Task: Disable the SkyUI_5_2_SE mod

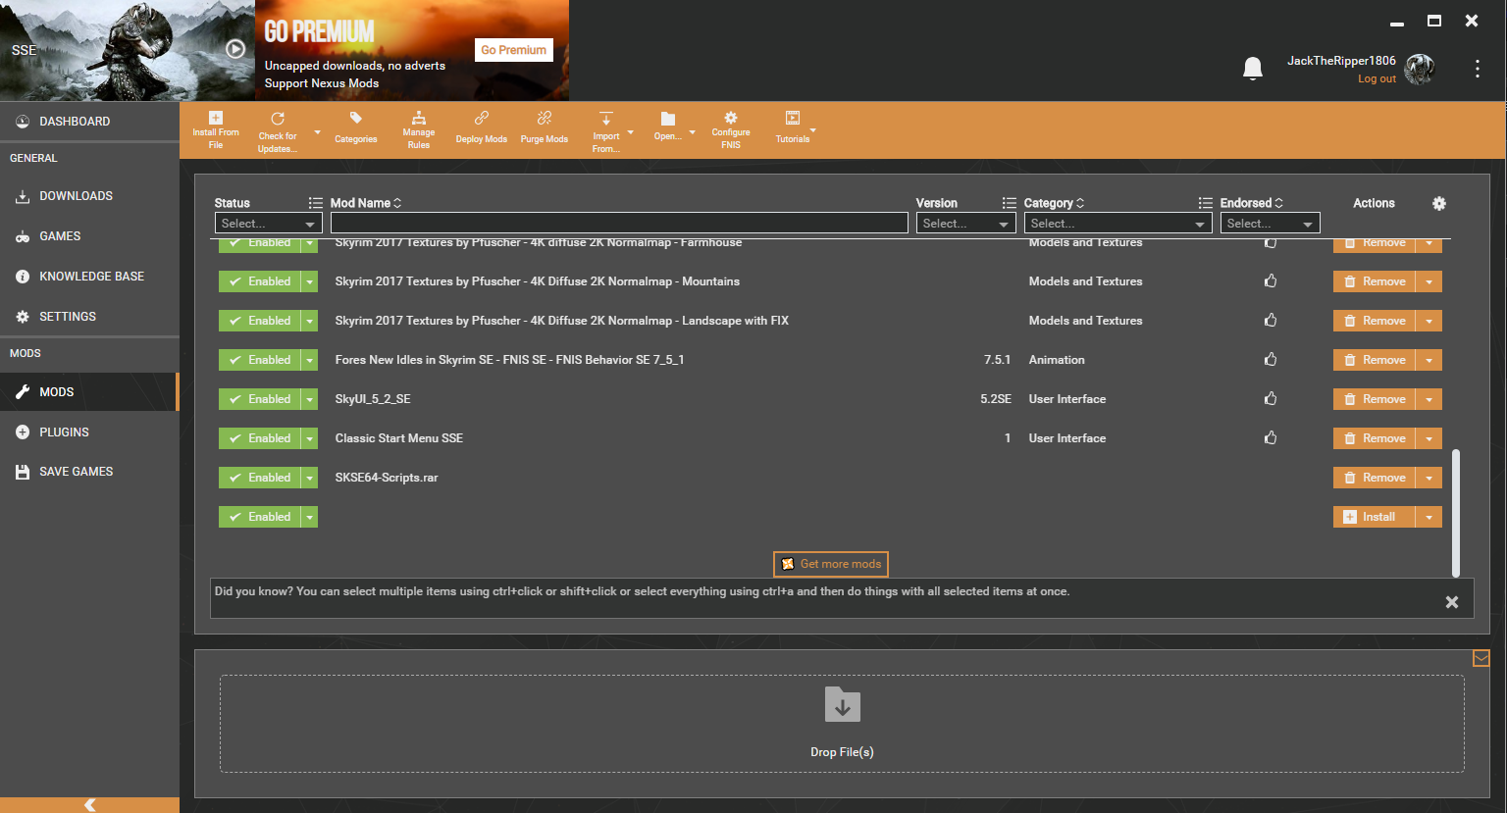Action: (x=260, y=399)
